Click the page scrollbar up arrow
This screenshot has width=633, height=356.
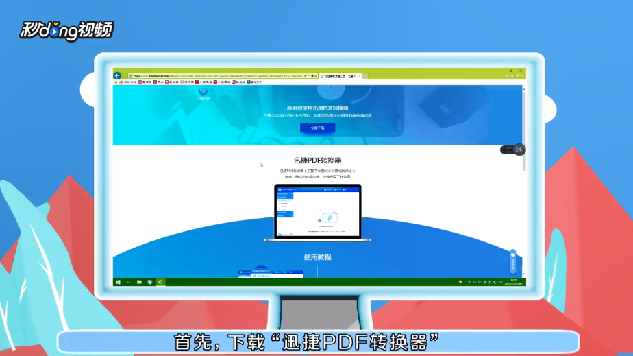point(524,89)
